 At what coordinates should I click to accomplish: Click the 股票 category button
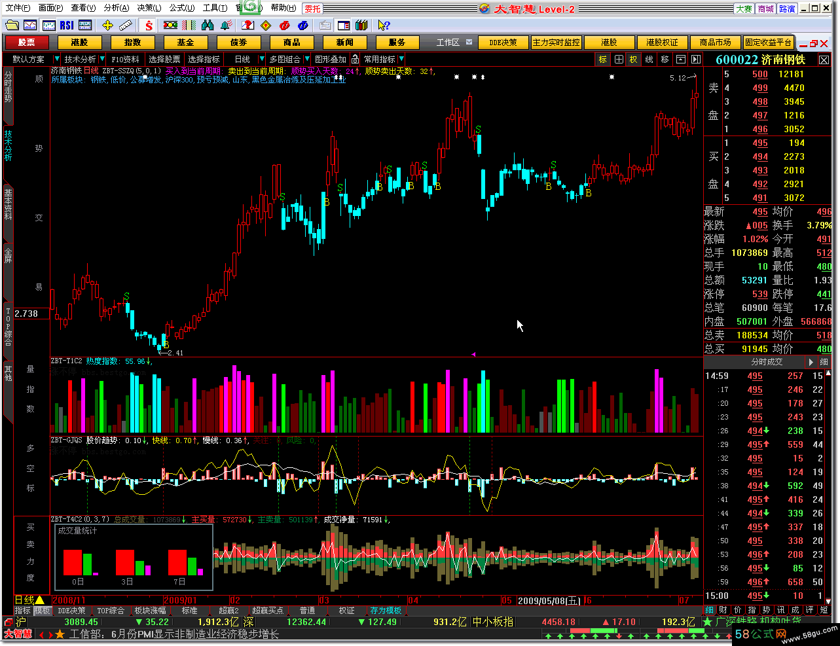point(27,42)
